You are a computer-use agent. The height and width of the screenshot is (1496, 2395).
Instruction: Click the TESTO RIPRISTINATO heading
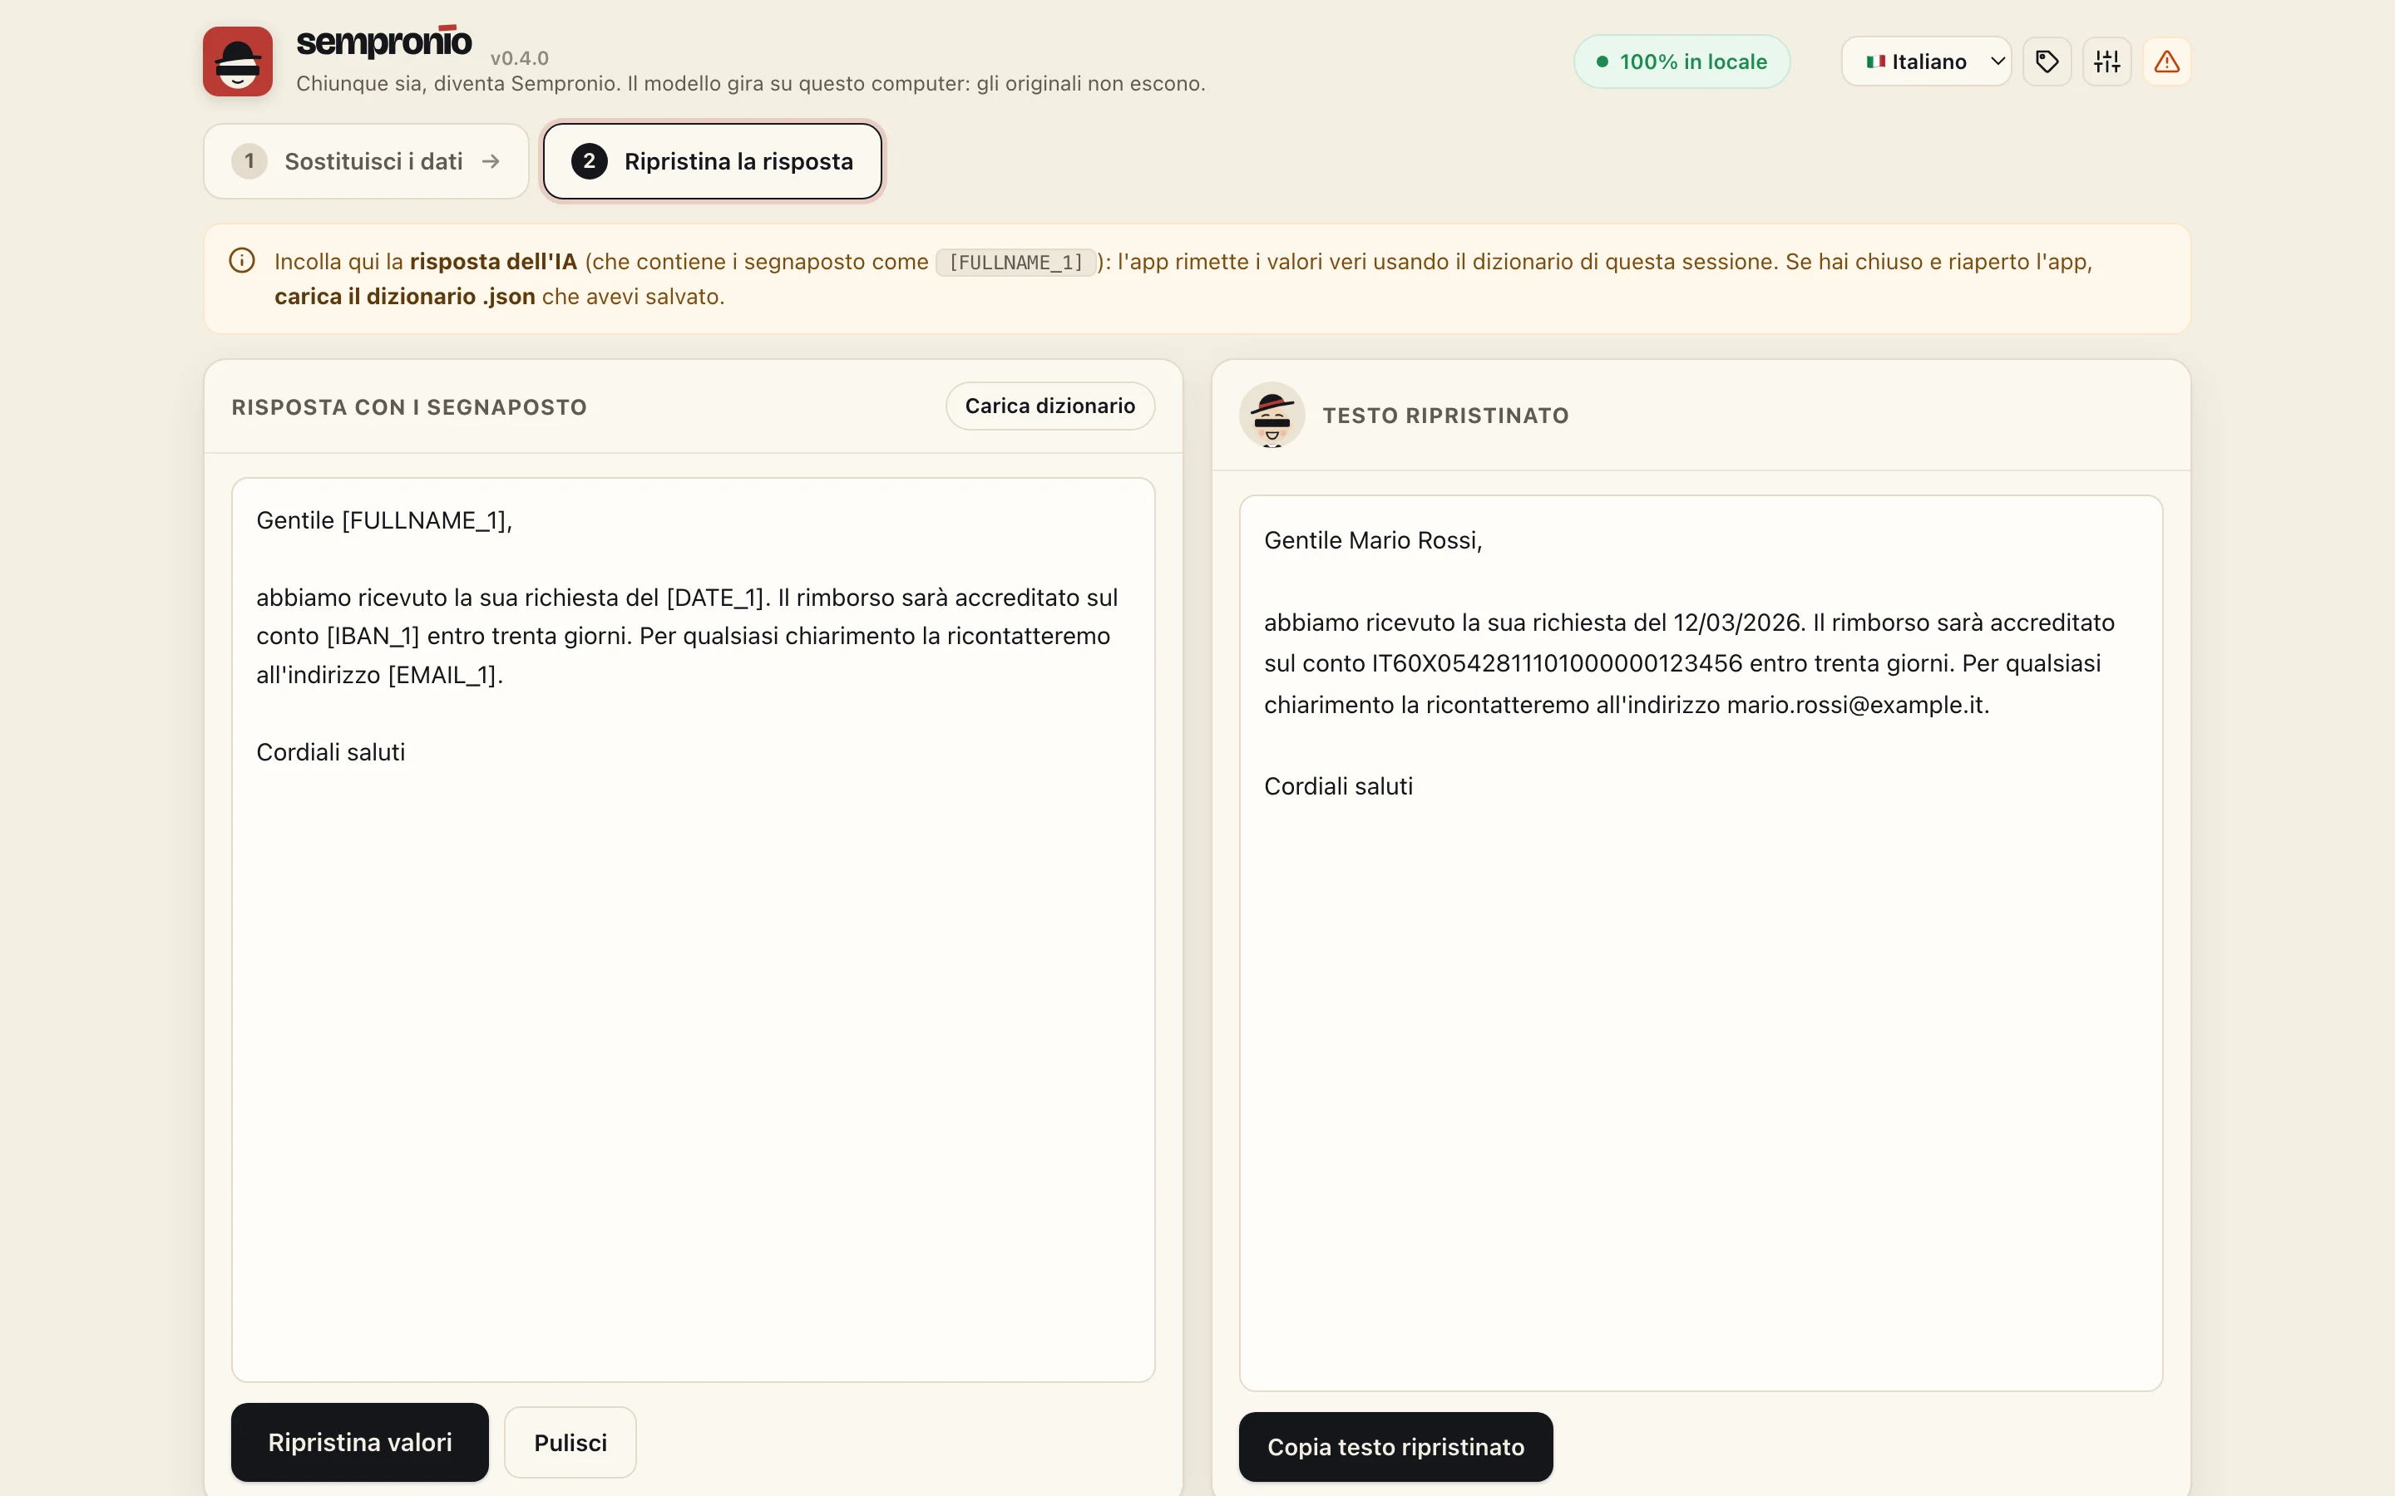pyautogui.click(x=1446, y=416)
